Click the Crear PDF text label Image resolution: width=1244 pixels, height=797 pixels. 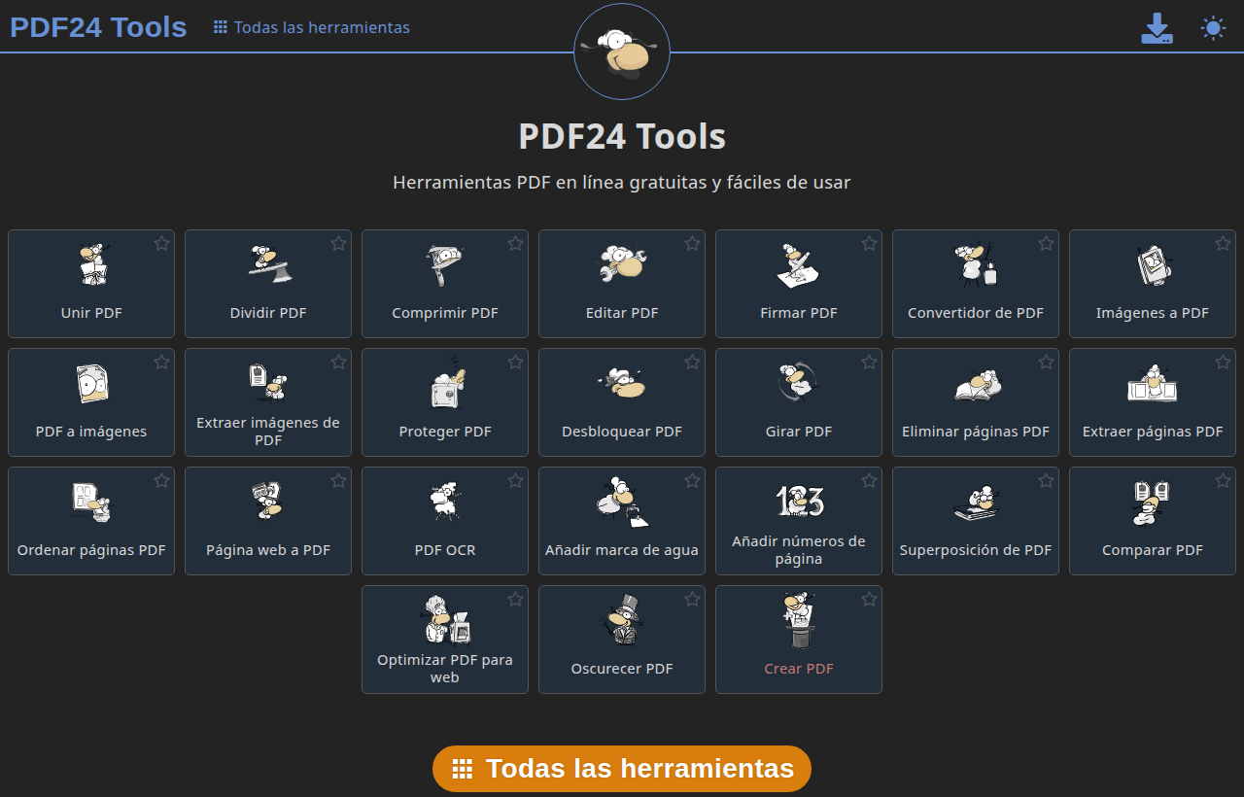coord(799,669)
